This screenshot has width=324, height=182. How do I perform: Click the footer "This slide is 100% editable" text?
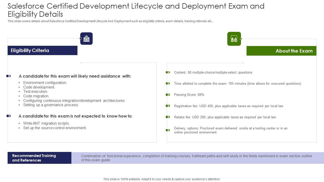[x=162, y=179]
